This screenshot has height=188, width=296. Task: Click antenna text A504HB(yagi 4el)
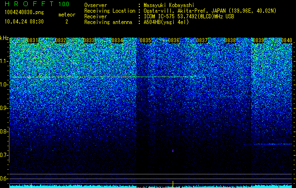(166, 22)
